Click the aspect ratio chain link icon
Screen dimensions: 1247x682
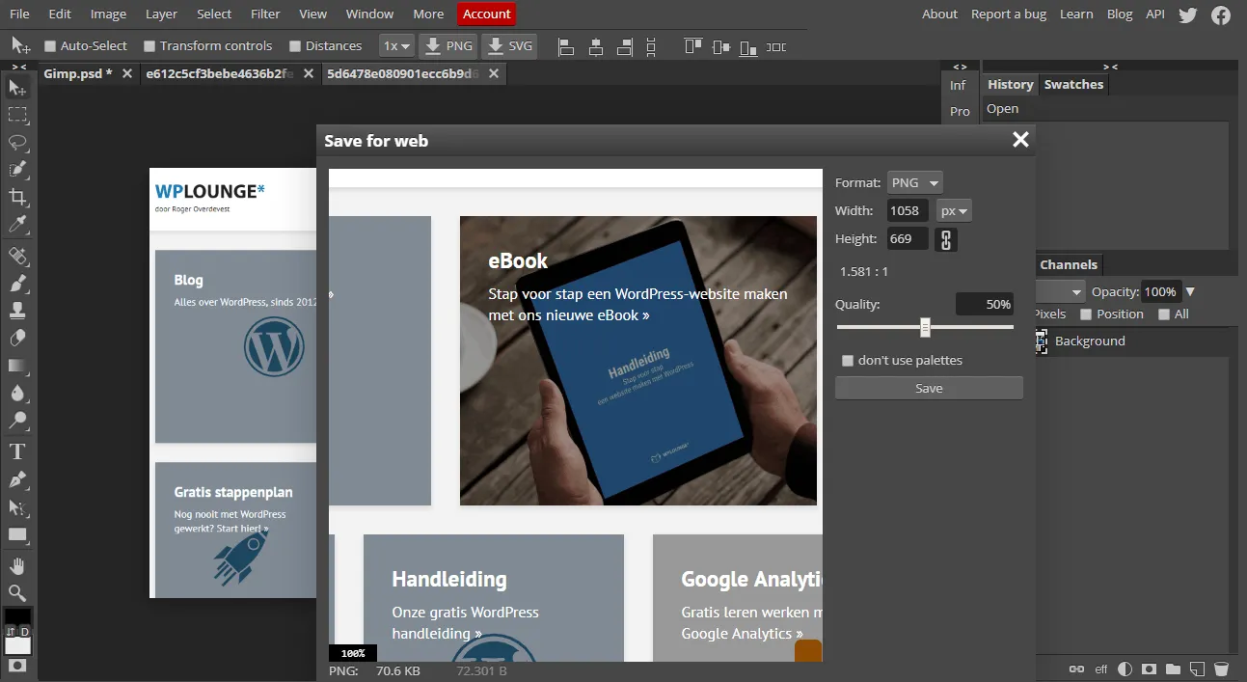tap(946, 239)
